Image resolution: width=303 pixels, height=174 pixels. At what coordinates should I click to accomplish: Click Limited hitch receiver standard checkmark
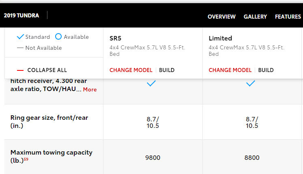coord(250,83)
